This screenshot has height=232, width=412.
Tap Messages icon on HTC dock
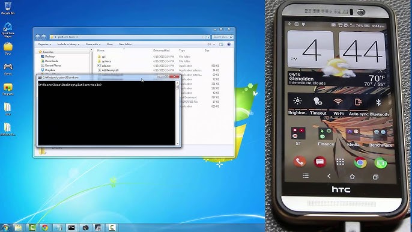(320, 162)
